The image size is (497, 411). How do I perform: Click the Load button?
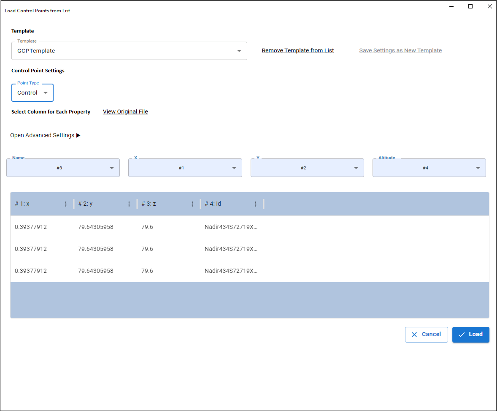click(471, 335)
